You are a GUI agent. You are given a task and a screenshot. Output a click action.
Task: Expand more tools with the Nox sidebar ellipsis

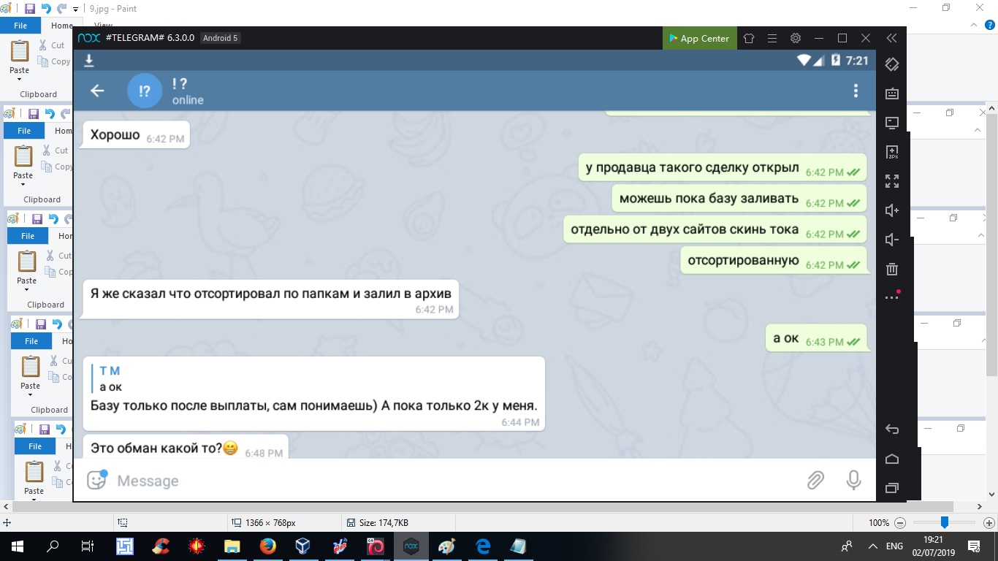(x=891, y=297)
